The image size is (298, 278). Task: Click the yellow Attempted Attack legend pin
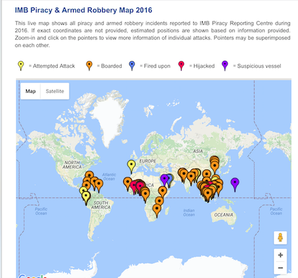21,66
